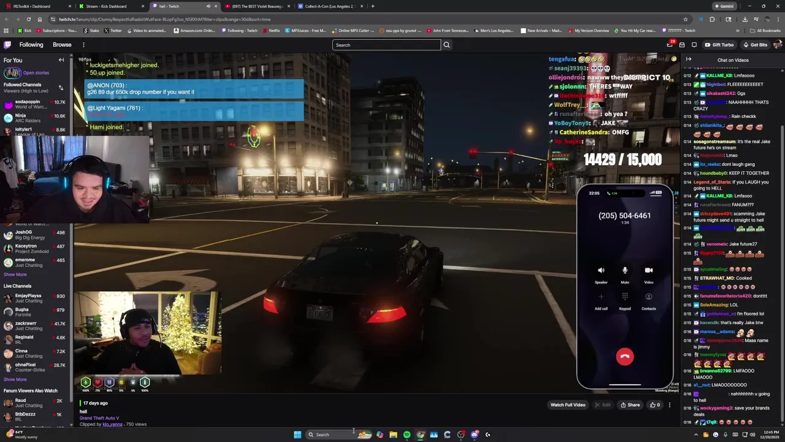The height and width of the screenshot is (442, 785).
Task: Click Watch Full Video button
Action: coord(568,405)
